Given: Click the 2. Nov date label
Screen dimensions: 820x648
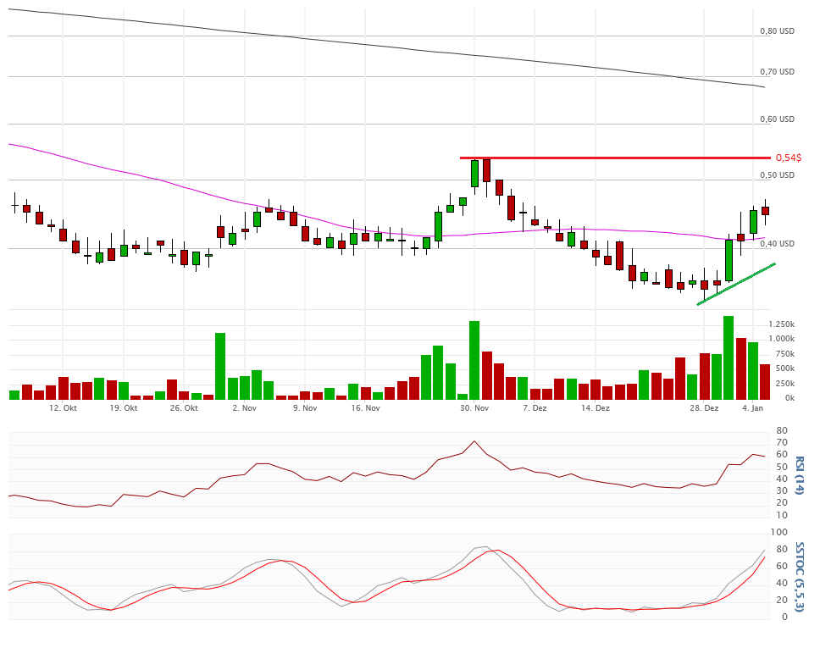Looking at the screenshot, I should 244,408.
